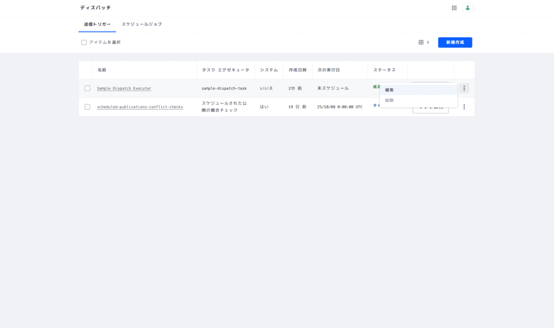Click the 名前 column header

click(x=102, y=70)
